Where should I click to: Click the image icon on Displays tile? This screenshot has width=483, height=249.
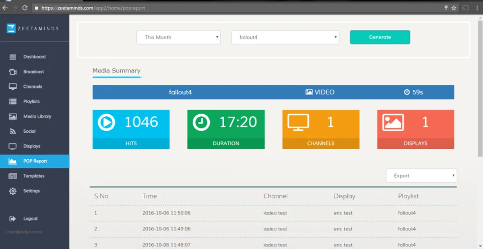coord(393,122)
